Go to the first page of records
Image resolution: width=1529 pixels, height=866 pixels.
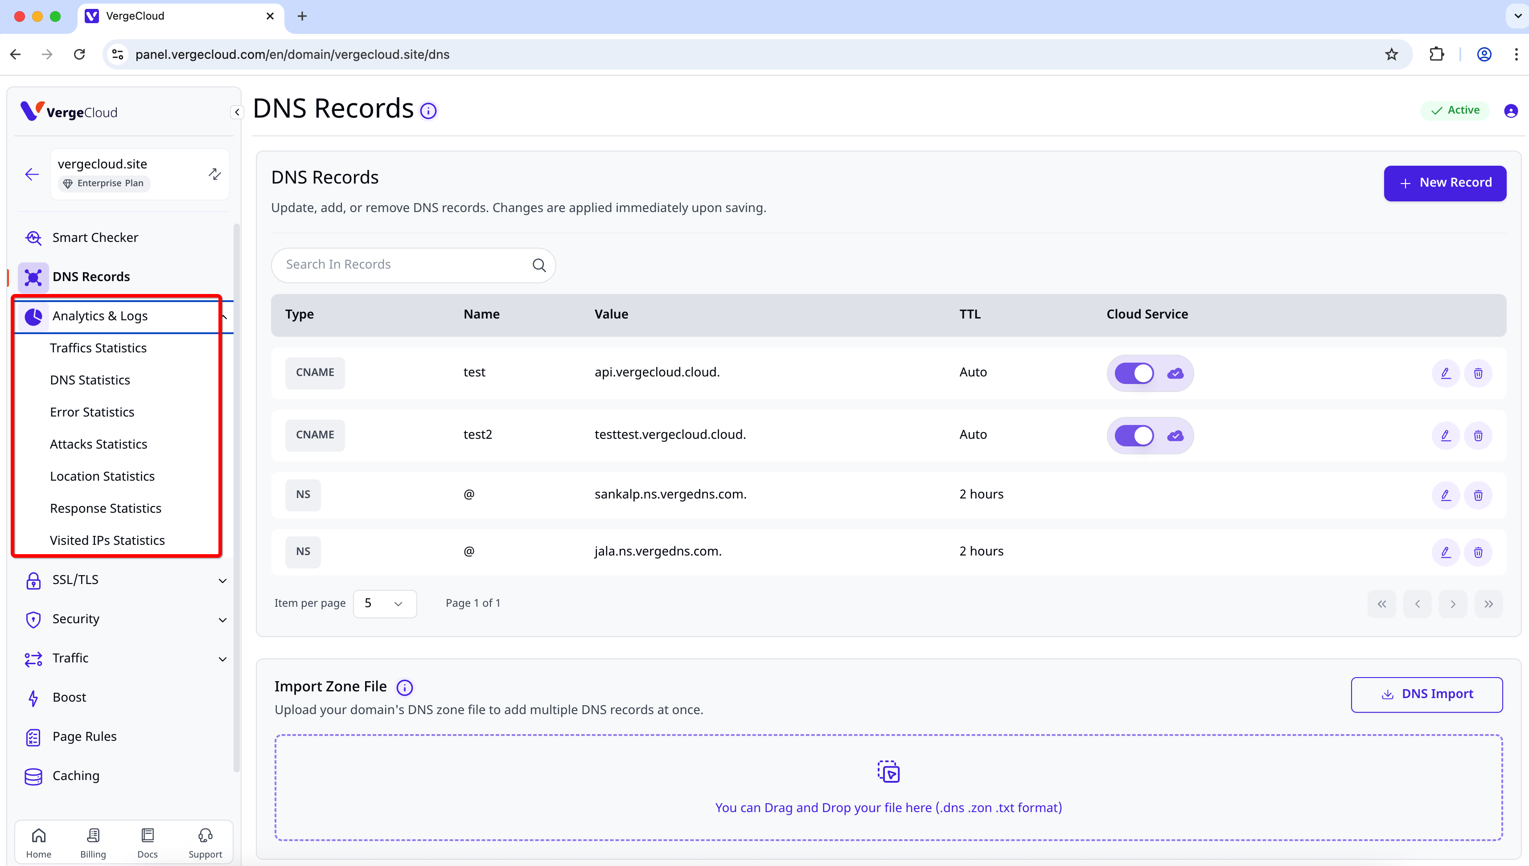1381,605
